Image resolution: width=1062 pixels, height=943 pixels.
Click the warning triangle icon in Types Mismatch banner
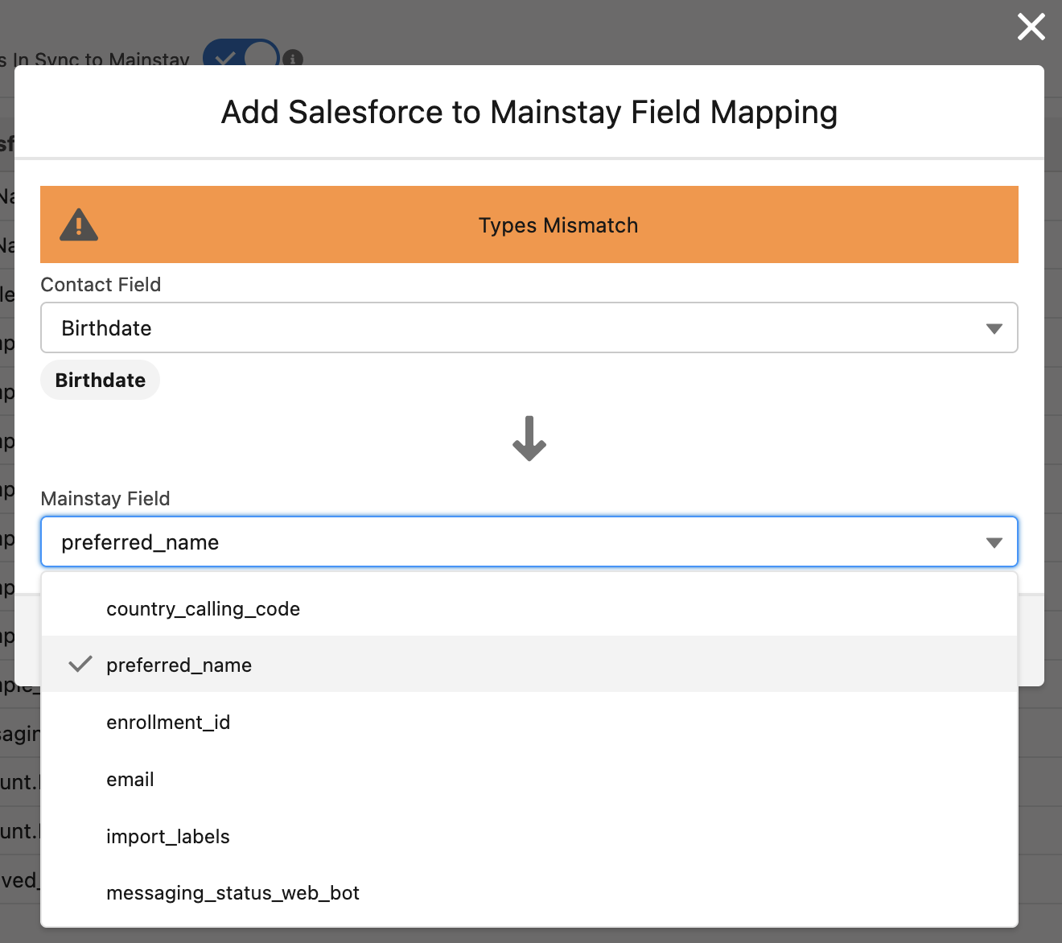79,224
